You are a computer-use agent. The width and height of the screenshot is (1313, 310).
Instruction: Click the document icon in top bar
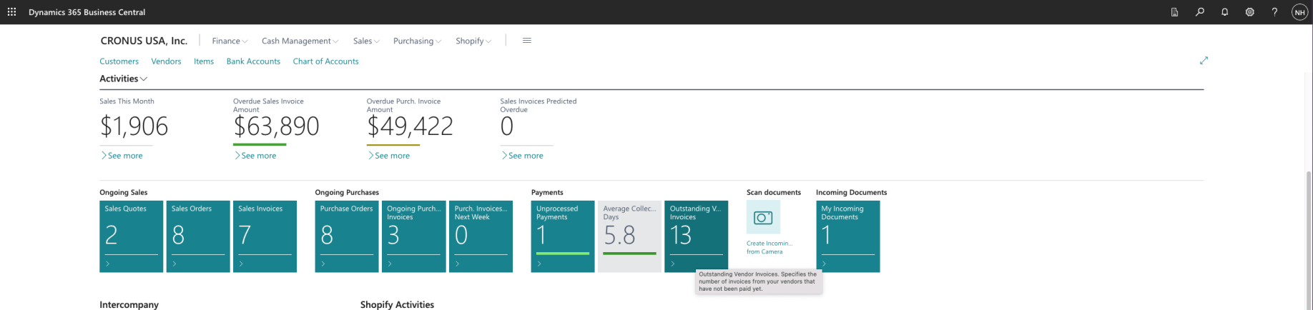(x=1174, y=12)
